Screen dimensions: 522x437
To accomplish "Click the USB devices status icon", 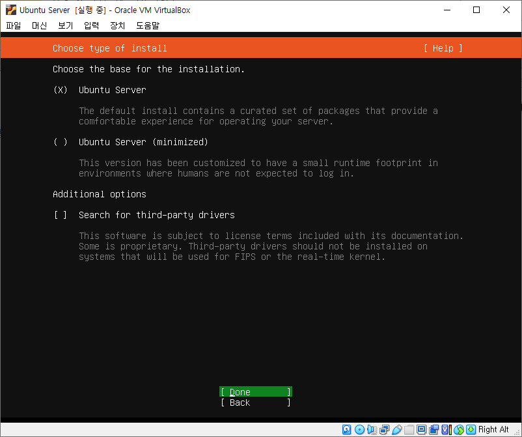I will (x=396, y=430).
